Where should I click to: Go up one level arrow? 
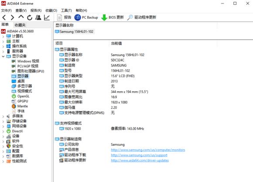21,17
